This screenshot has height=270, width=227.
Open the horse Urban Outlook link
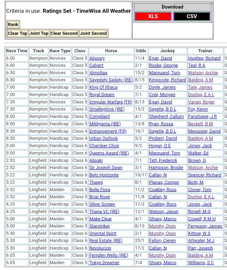click(x=104, y=138)
